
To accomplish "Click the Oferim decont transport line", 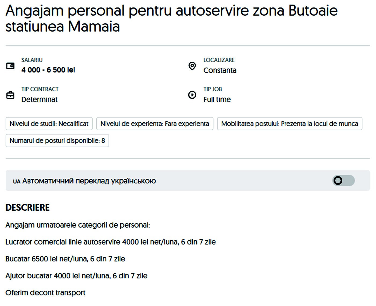I will pyautogui.click(x=45, y=293).
